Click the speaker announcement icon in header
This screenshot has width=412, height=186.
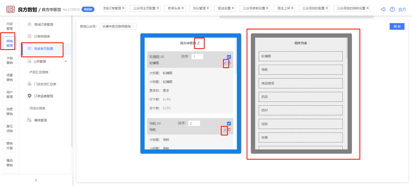point(383,9)
